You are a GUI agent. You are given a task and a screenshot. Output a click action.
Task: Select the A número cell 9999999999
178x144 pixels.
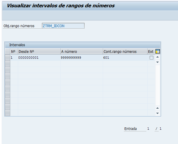[81, 58]
